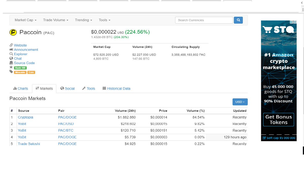This screenshot has height=171, width=304.
Task: Open the PAC/USD pair link
Action: point(66,124)
